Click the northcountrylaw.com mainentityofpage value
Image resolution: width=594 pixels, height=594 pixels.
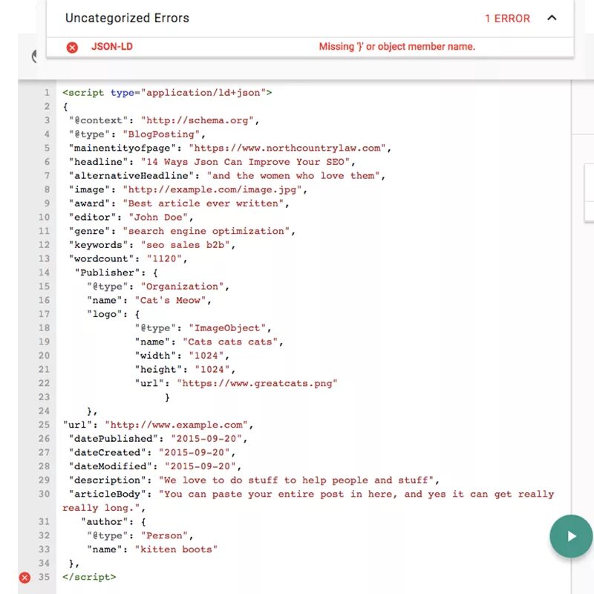[287, 148]
